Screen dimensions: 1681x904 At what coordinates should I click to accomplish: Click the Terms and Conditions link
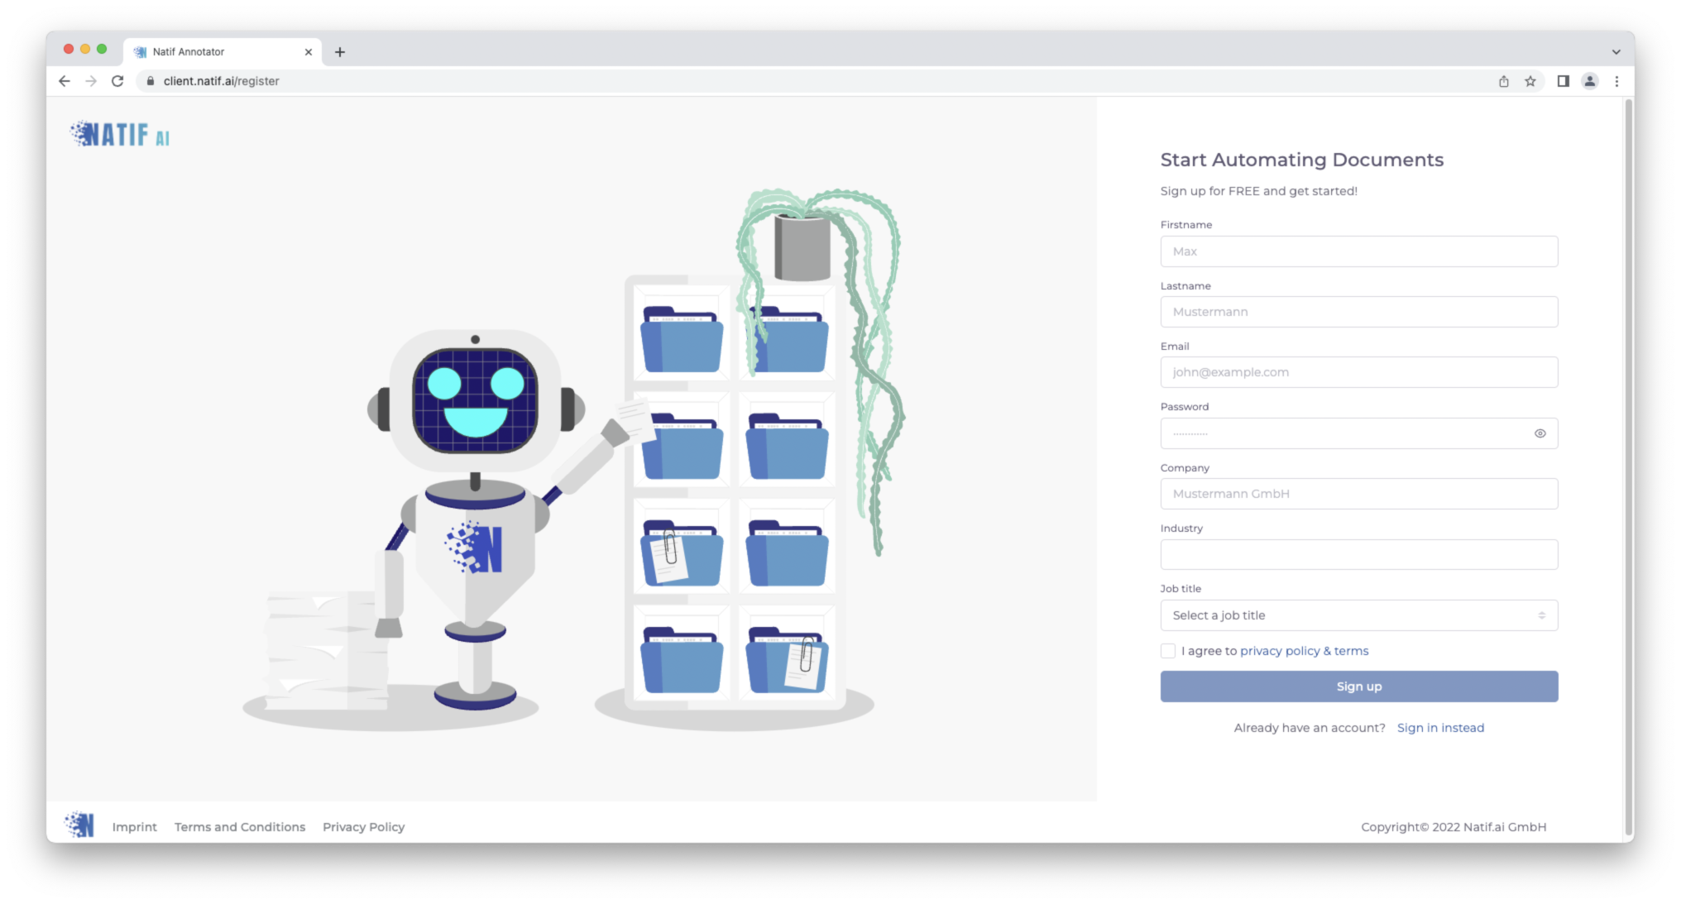(239, 826)
